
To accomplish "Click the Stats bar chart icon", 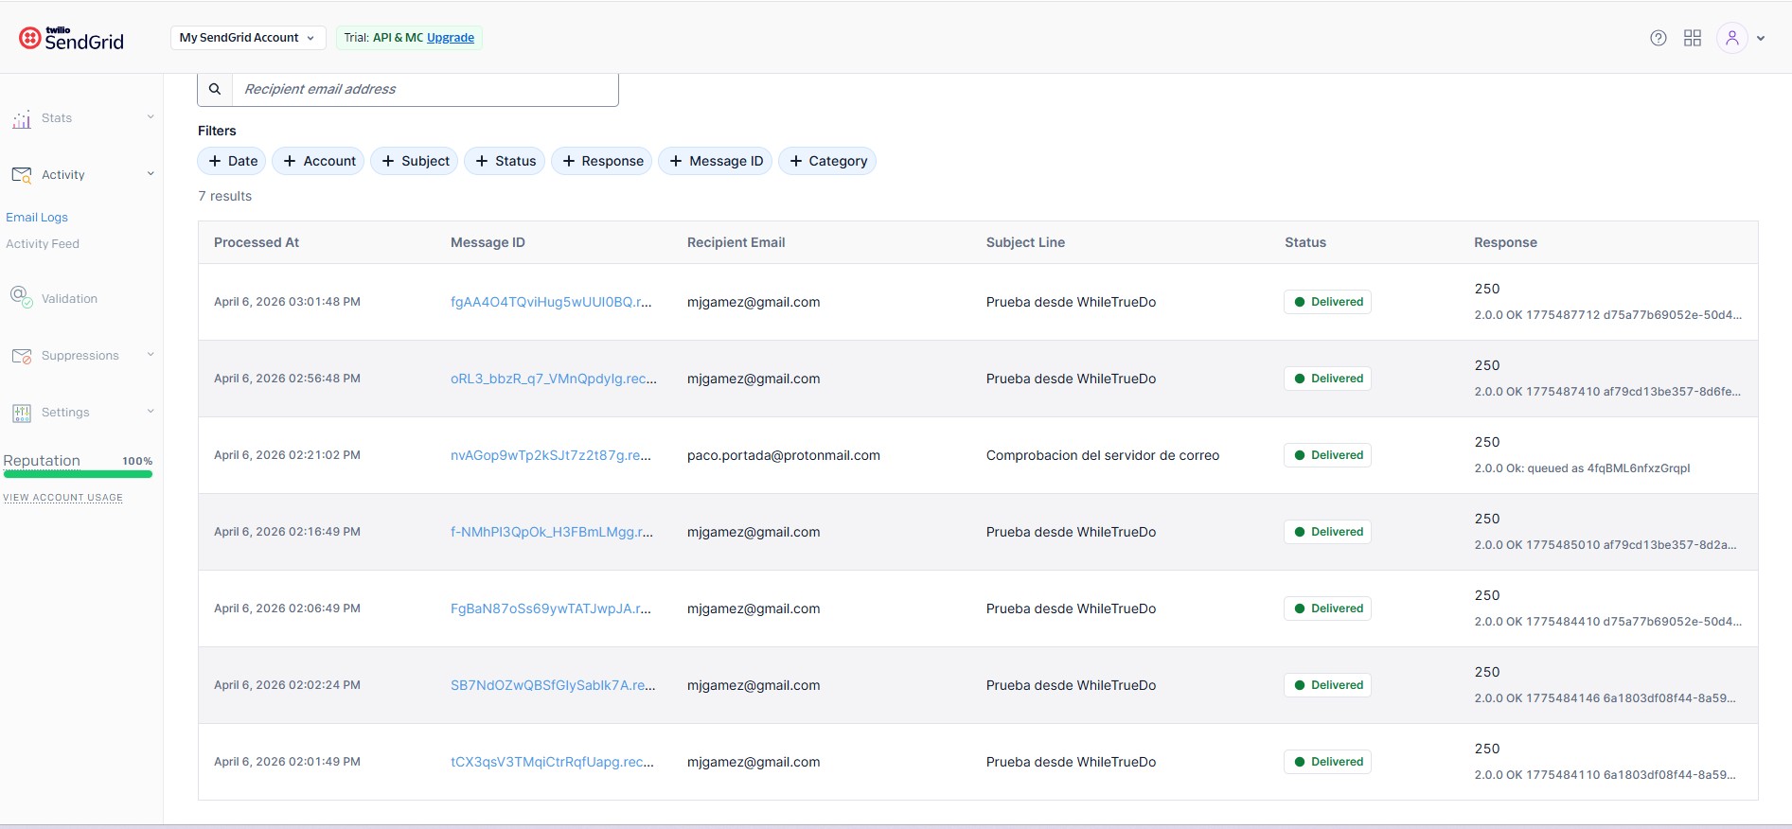I will [22, 119].
